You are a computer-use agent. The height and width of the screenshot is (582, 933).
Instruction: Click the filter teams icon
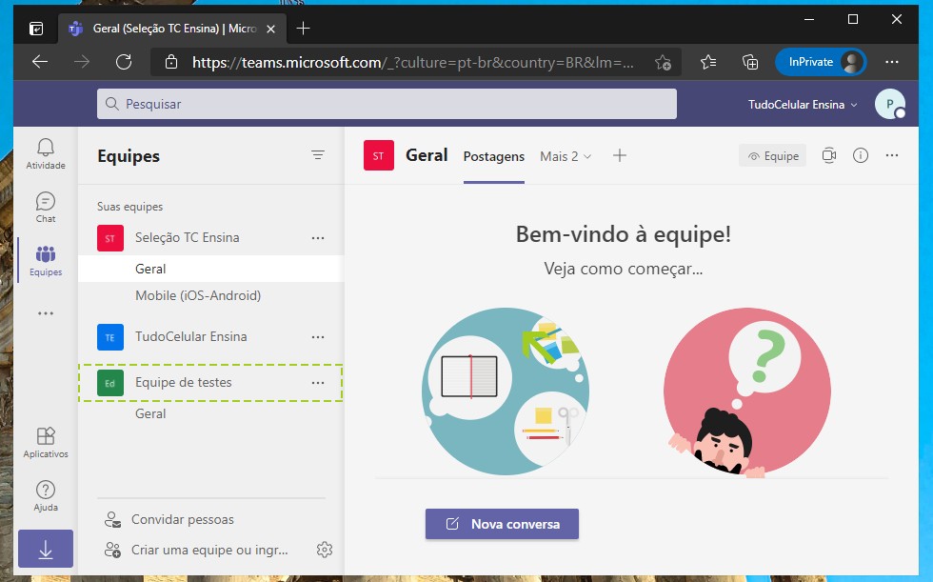tap(318, 155)
